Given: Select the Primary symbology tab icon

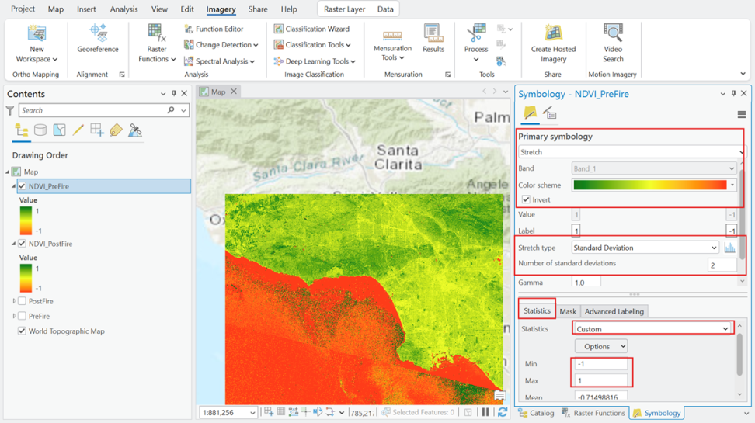Looking at the screenshot, I should click(x=530, y=113).
